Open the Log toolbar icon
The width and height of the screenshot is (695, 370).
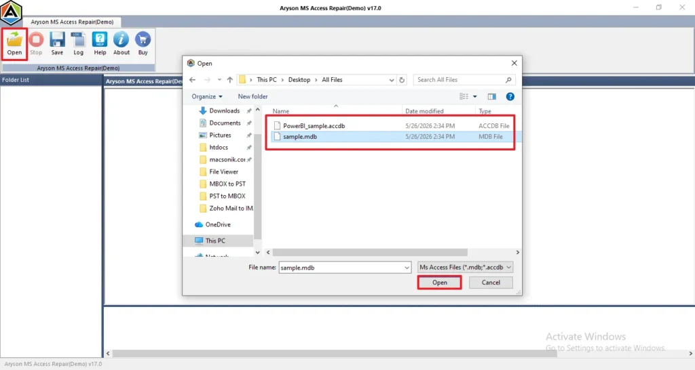[79, 44]
